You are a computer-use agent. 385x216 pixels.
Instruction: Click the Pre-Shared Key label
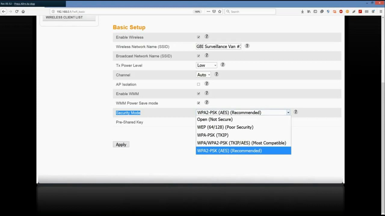(129, 122)
